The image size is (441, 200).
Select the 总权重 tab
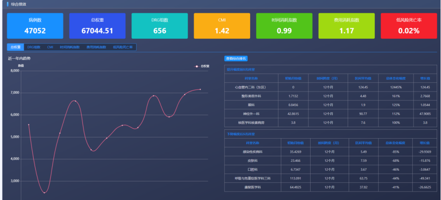point(16,47)
